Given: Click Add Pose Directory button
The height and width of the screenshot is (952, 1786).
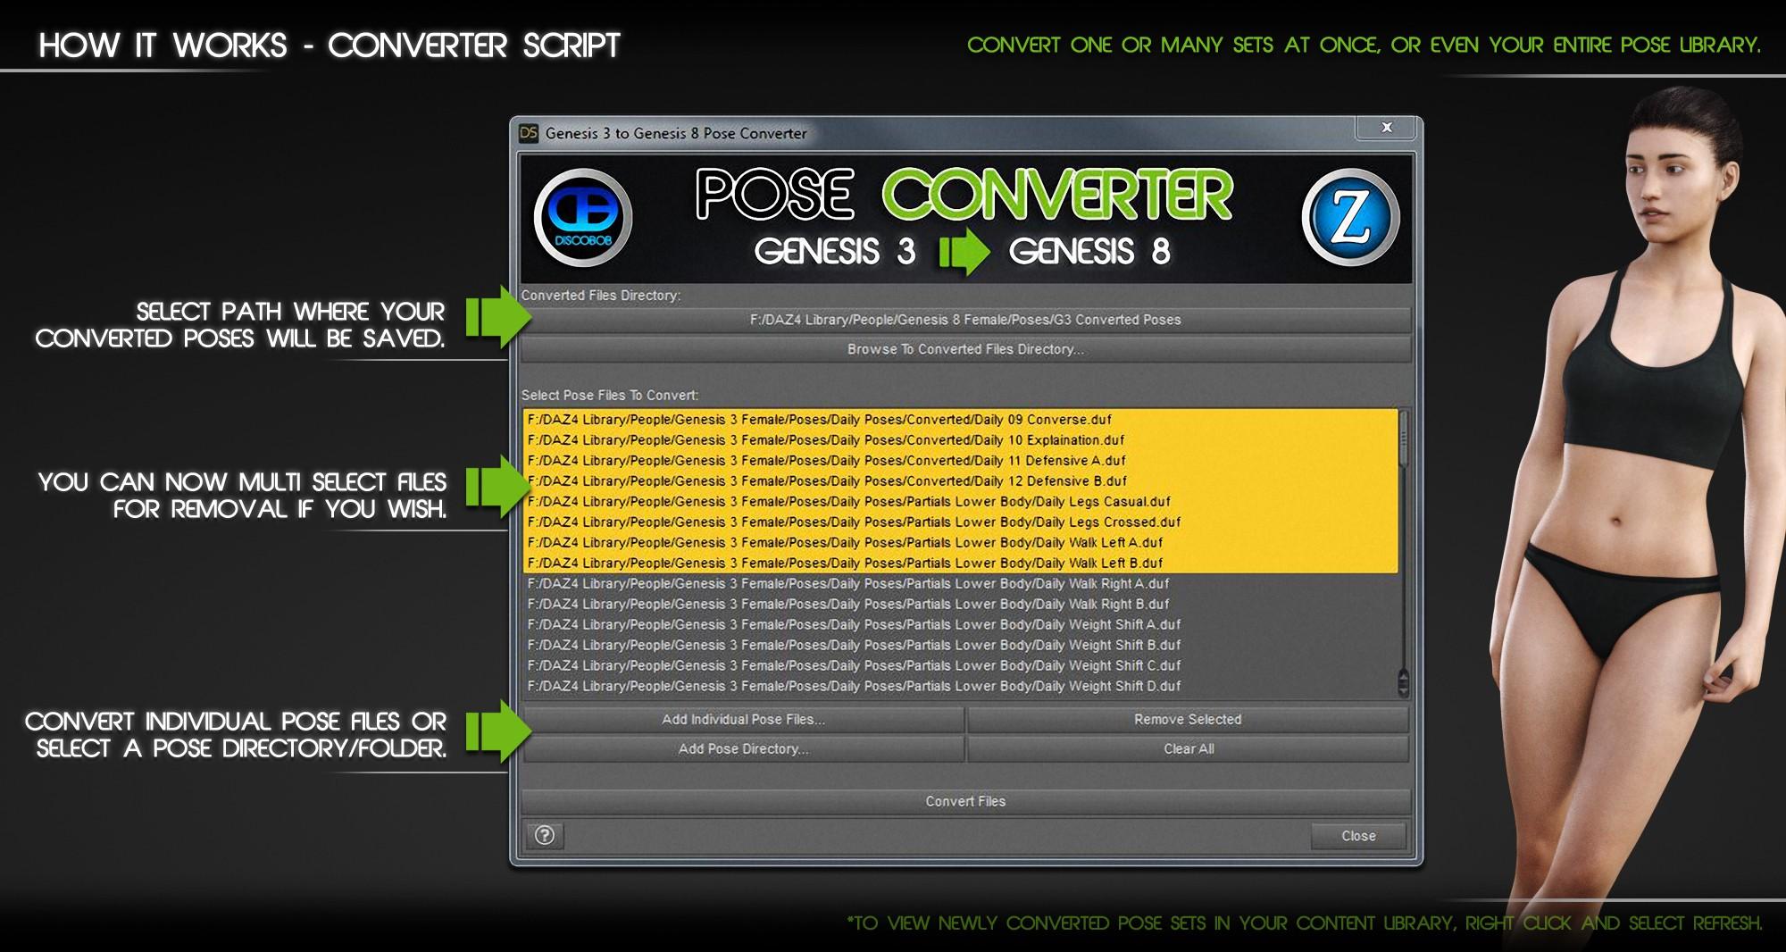Looking at the screenshot, I should click(743, 748).
